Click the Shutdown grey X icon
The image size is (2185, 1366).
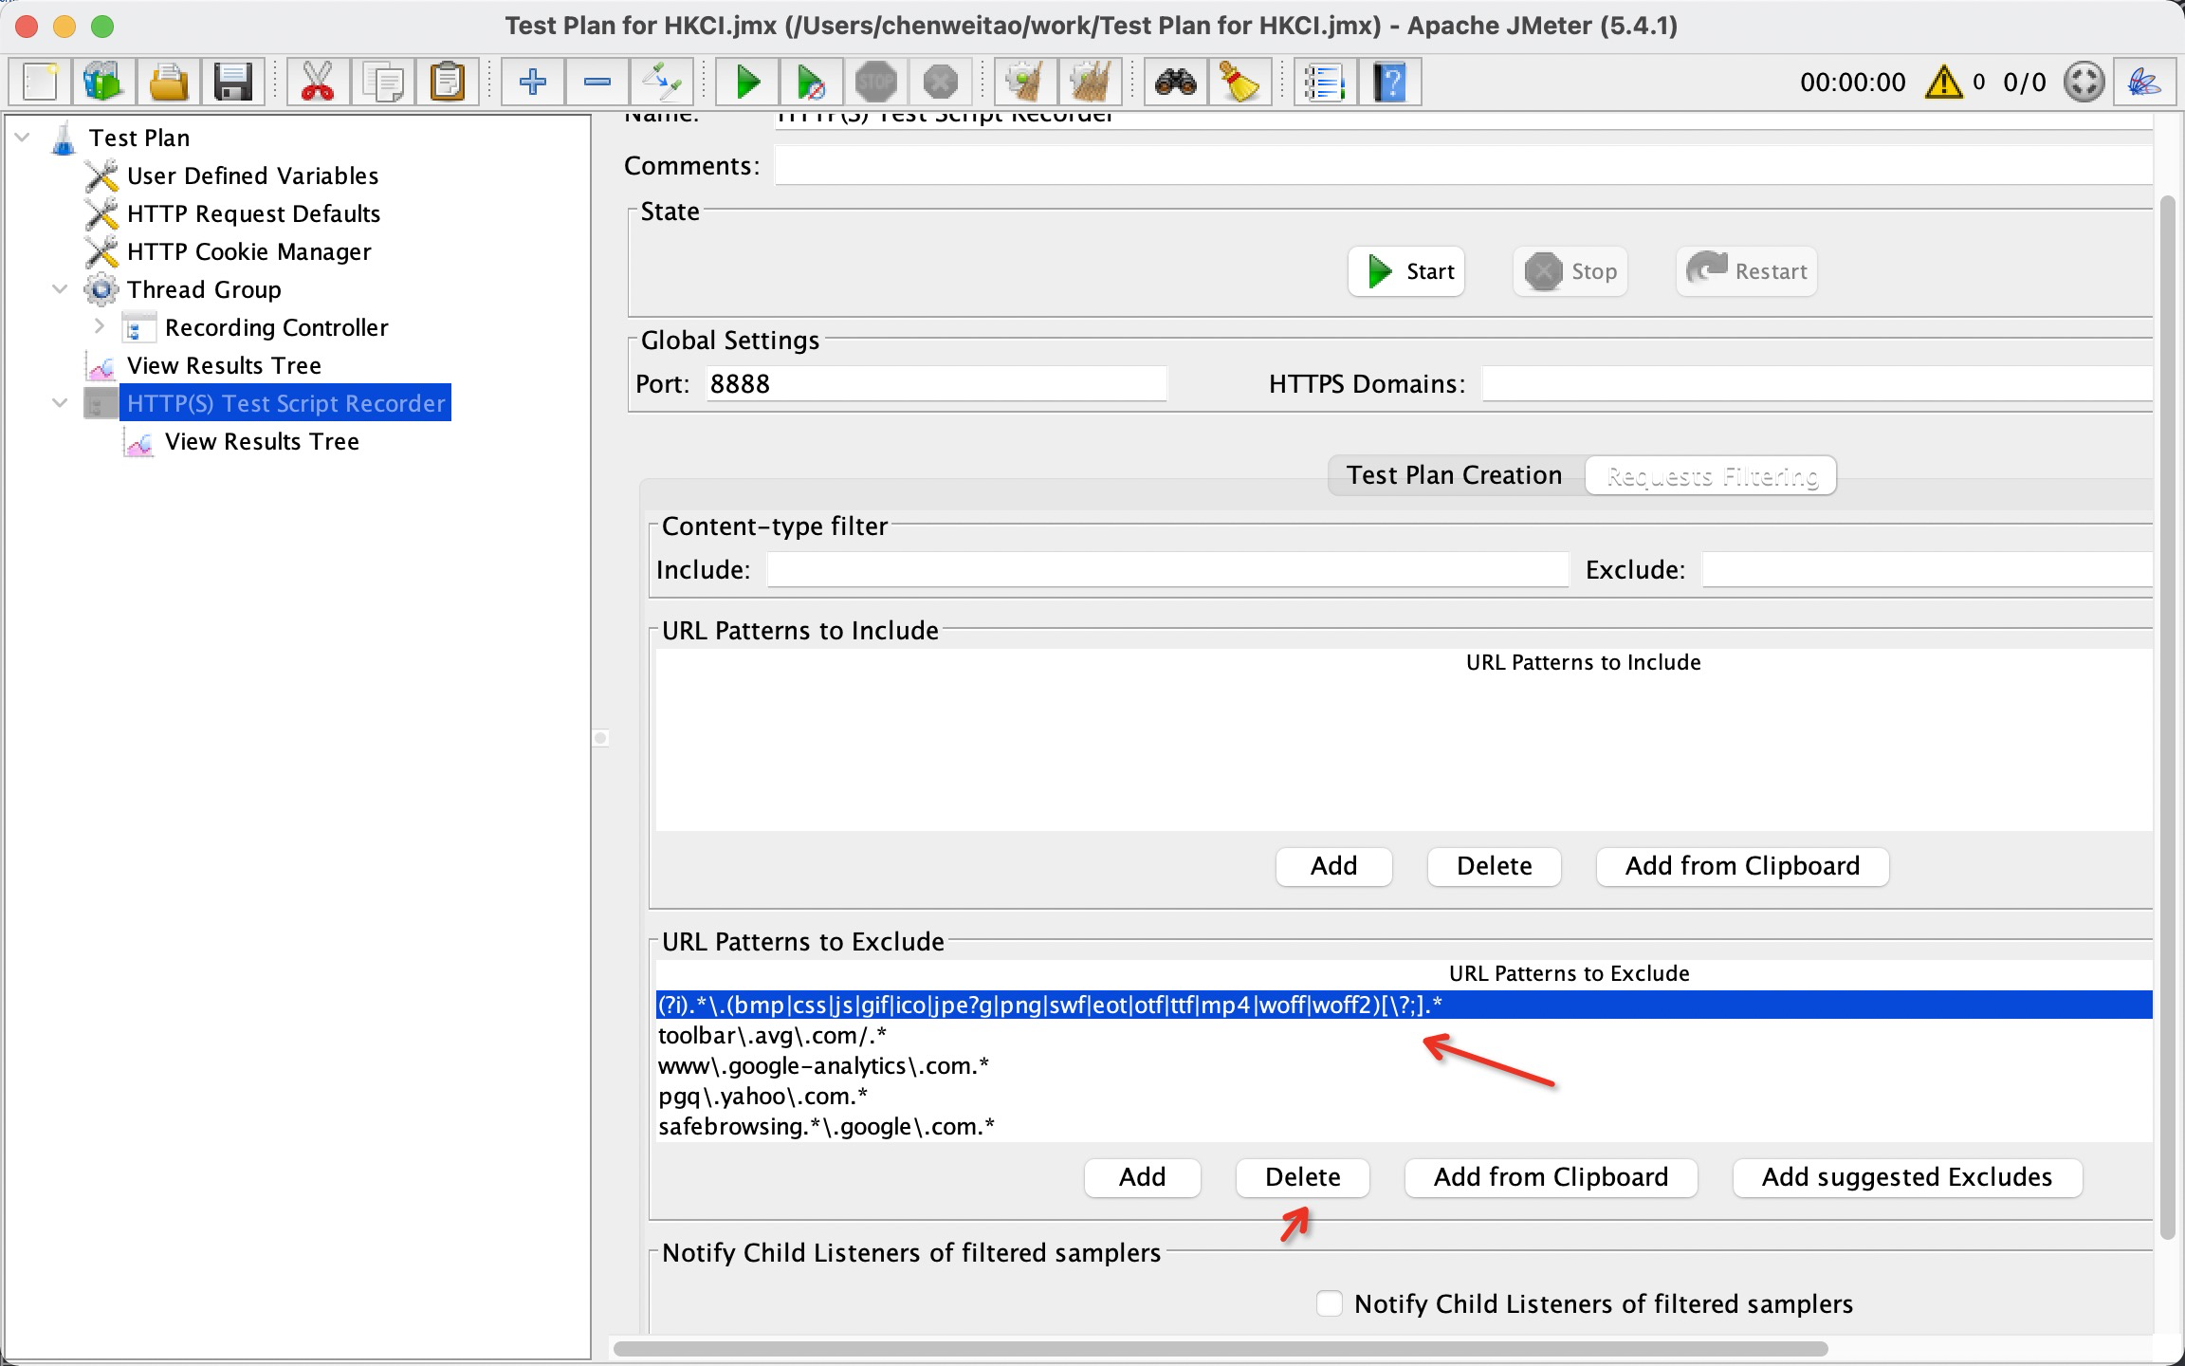[x=941, y=82]
